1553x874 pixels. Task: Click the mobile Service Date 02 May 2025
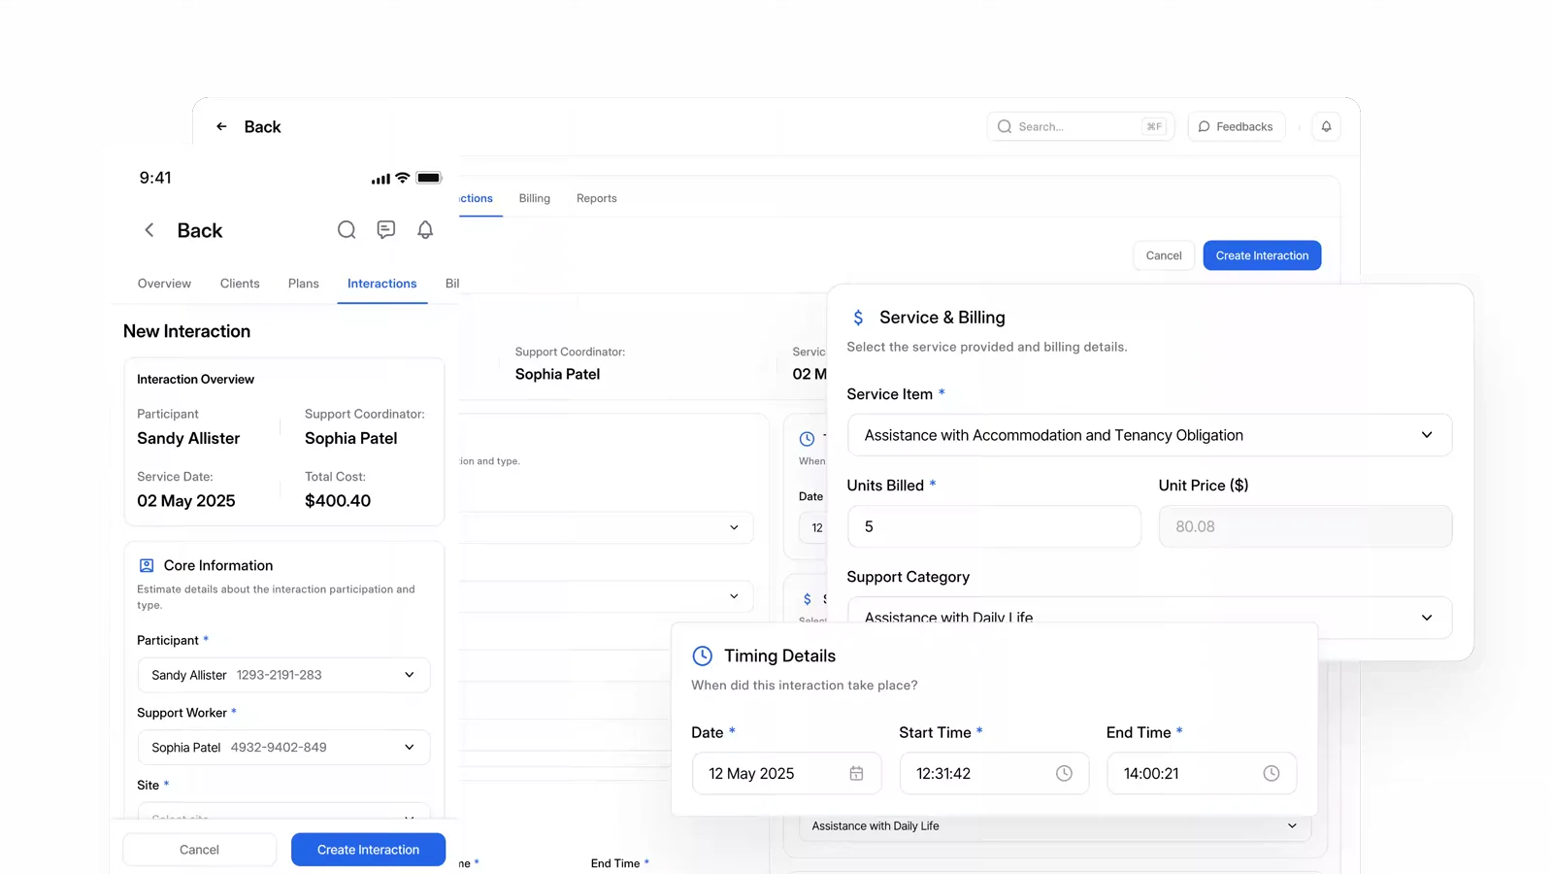pyautogui.click(x=186, y=501)
